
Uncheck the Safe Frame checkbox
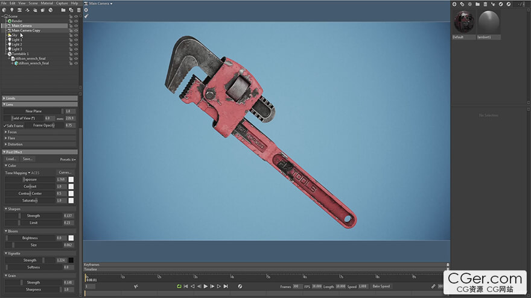(5, 126)
